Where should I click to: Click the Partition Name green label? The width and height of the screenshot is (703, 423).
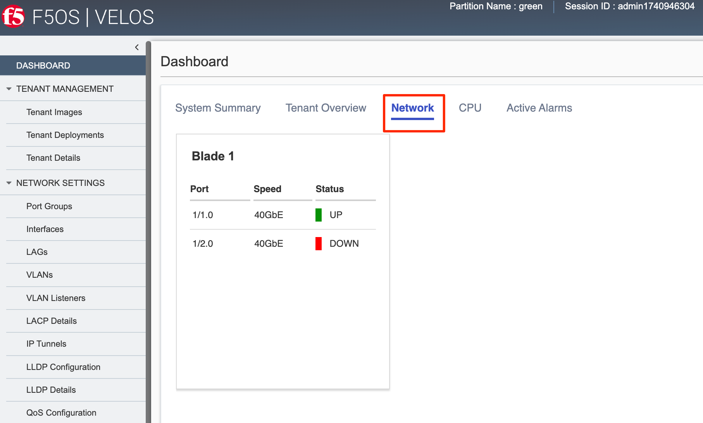coord(496,6)
